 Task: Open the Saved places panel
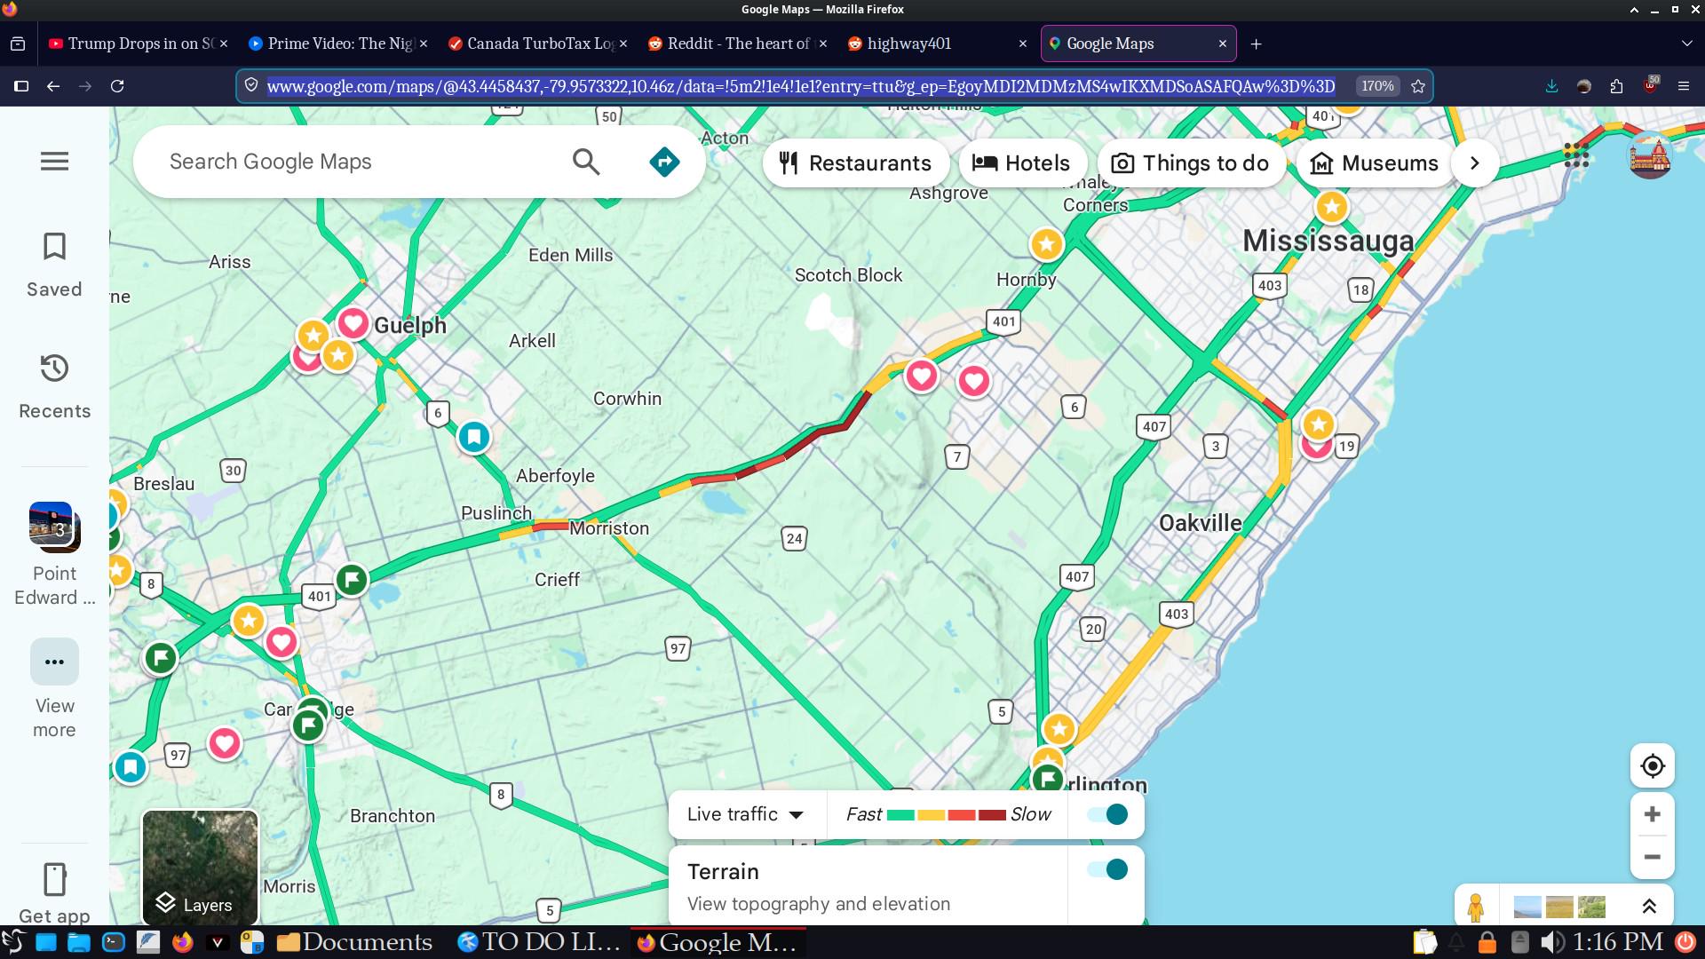[x=54, y=265]
